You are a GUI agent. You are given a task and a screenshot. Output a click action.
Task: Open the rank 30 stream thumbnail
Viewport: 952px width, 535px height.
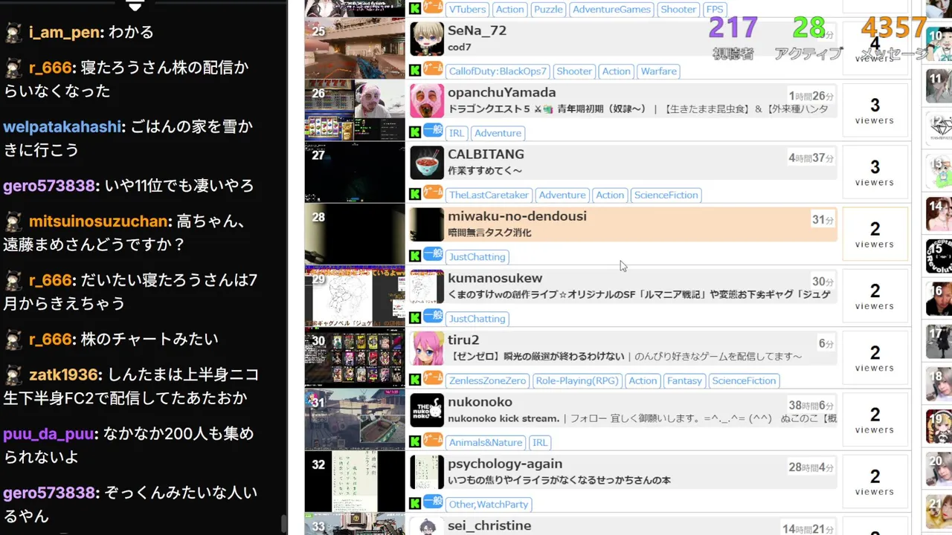[355, 357]
